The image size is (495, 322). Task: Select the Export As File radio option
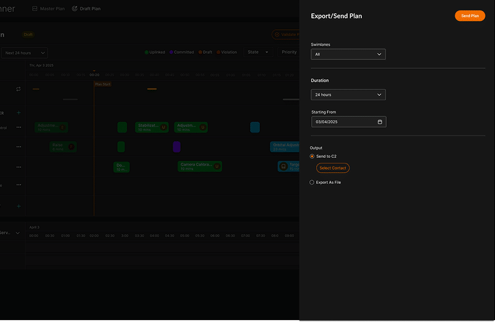312,182
